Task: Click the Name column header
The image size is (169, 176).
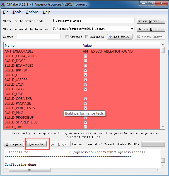Action: (x=43, y=45)
